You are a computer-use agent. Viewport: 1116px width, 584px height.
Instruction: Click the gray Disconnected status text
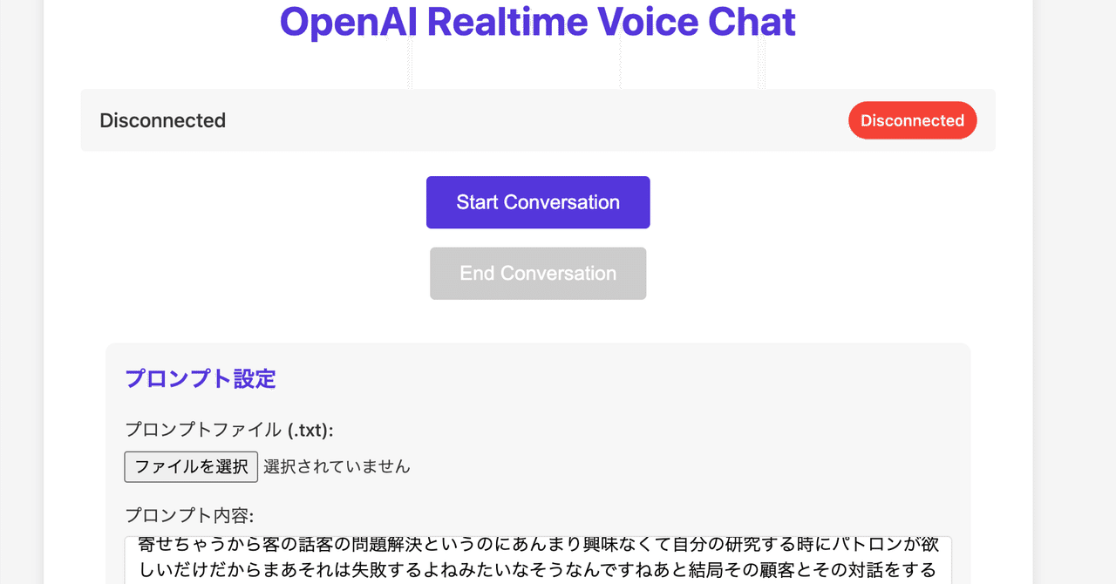click(x=163, y=120)
